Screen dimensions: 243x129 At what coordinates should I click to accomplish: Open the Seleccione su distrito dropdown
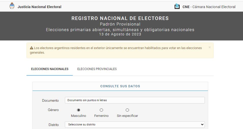(135, 124)
